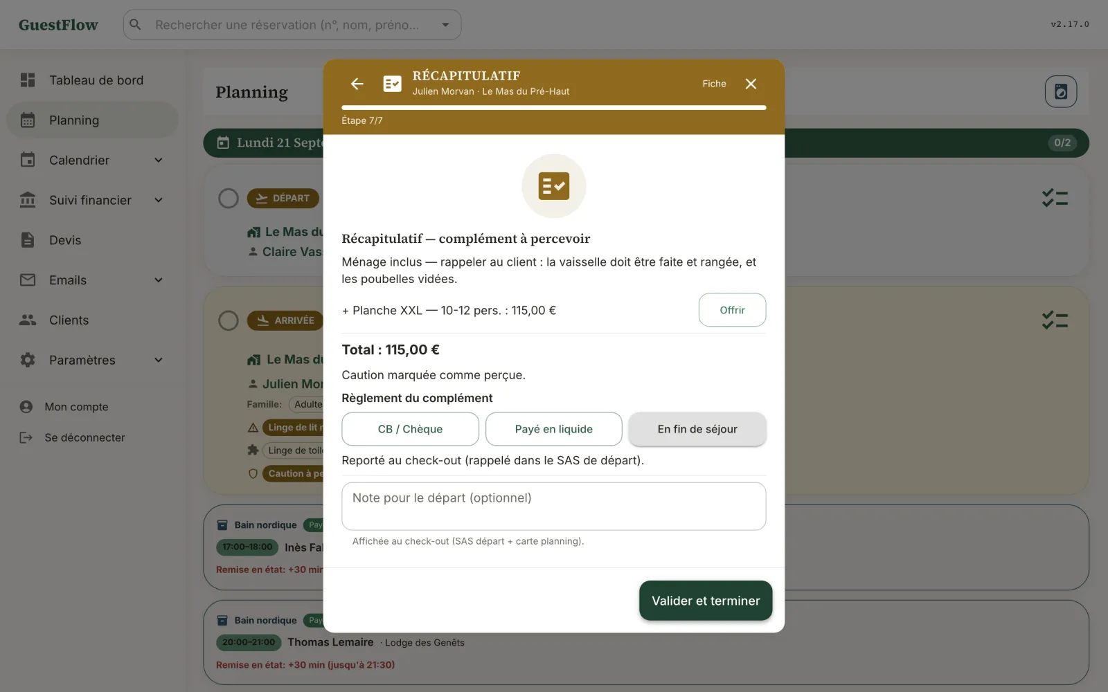Open the Départ card checklist icon

[1055, 199]
